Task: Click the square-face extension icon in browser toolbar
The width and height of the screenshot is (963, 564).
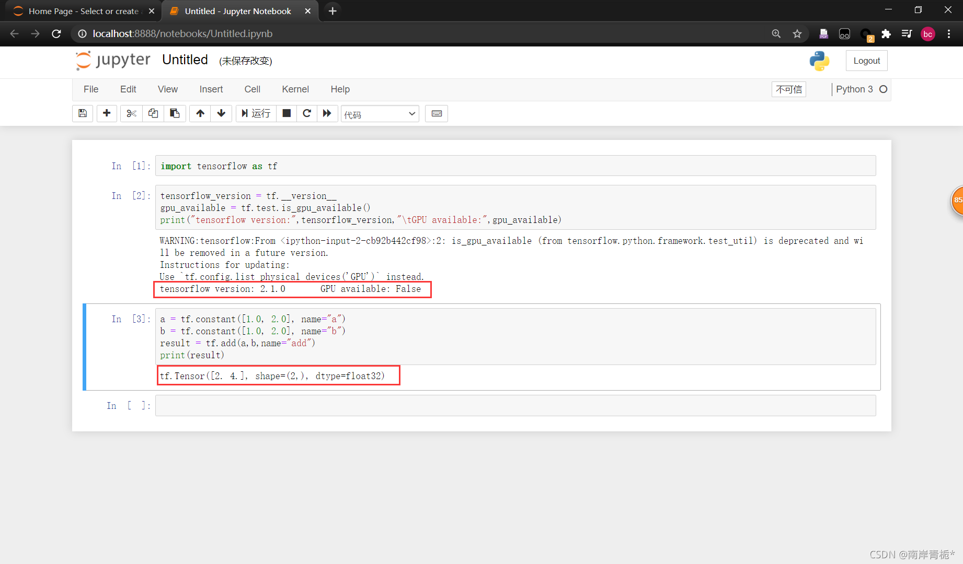Action: [844, 33]
